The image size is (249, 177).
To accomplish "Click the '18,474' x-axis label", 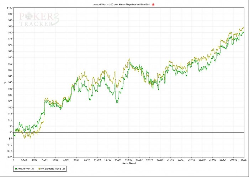I will (x=150, y=160).
